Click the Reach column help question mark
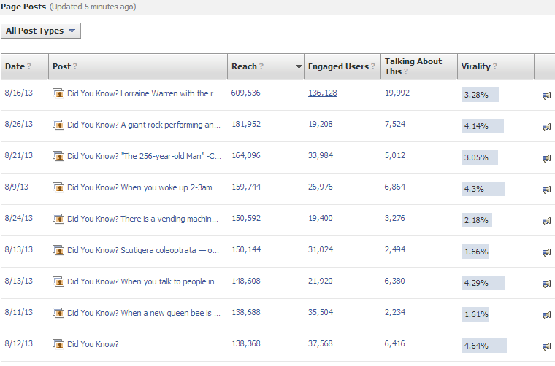 (x=261, y=66)
